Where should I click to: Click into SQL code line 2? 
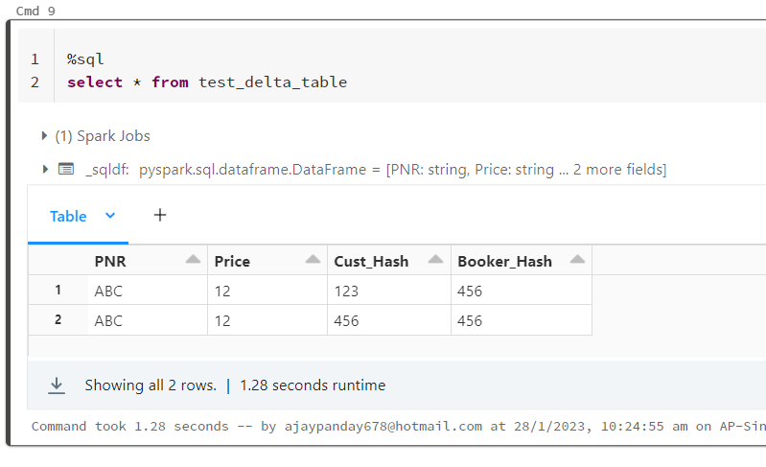coord(207,82)
